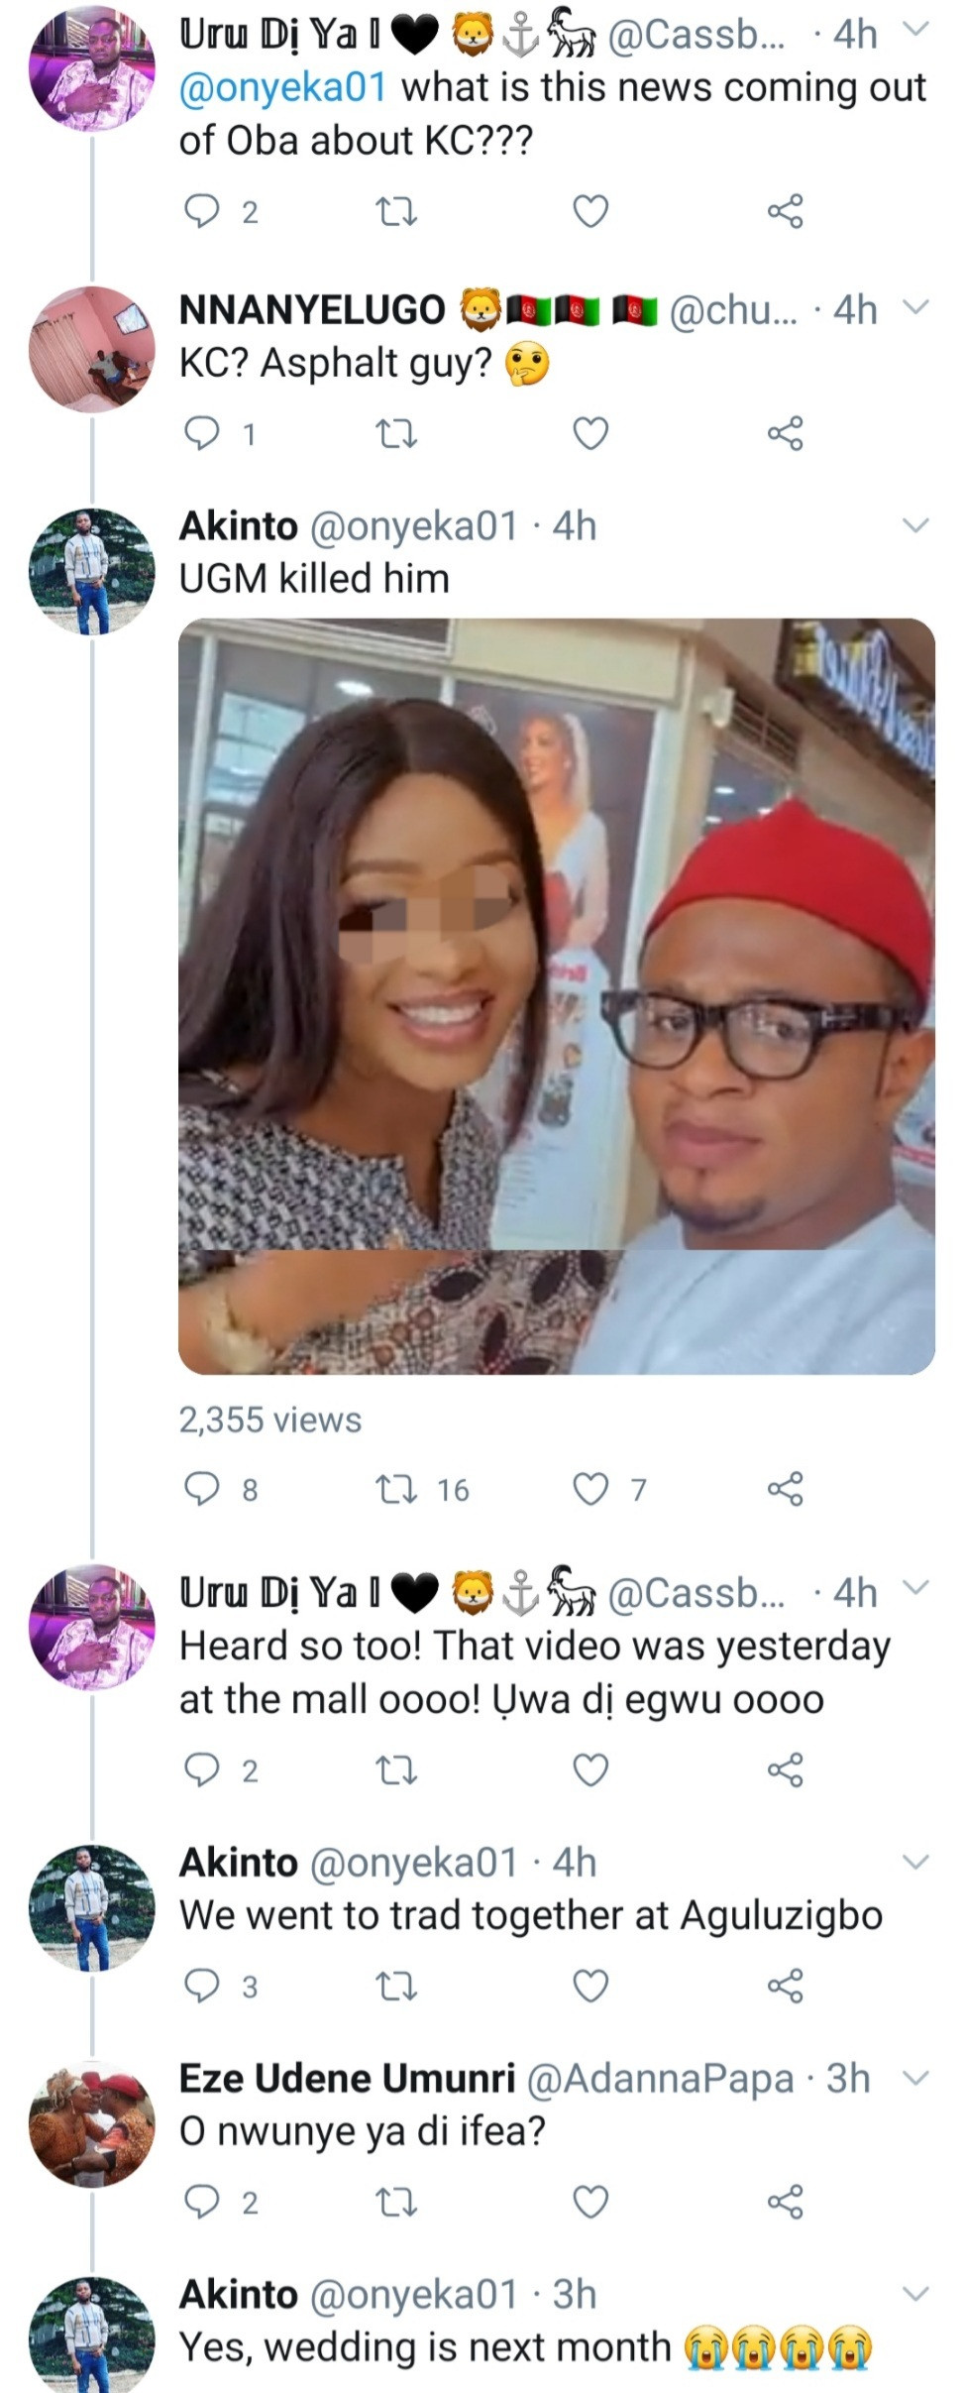The image size is (963, 2393).
Task: Share the "what is this news" tweet
Action: coord(785,211)
